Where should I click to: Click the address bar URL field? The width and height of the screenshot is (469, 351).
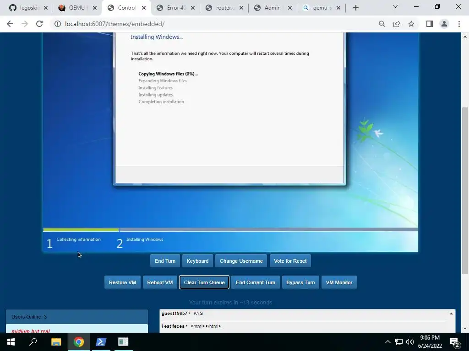tap(215, 24)
